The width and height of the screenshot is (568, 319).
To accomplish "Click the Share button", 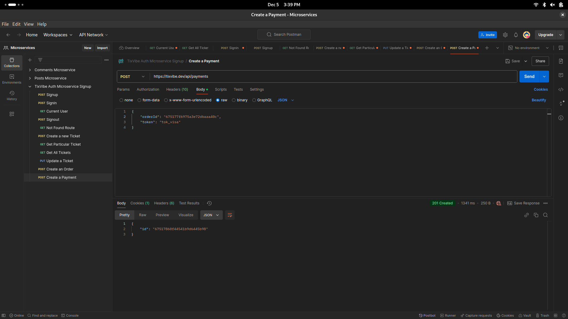I will (540, 61).
